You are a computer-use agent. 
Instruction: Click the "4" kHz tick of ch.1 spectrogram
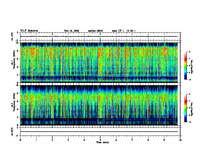18,67
